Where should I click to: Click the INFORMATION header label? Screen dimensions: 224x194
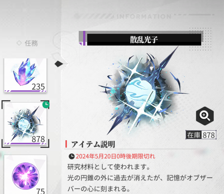(144, 17)
